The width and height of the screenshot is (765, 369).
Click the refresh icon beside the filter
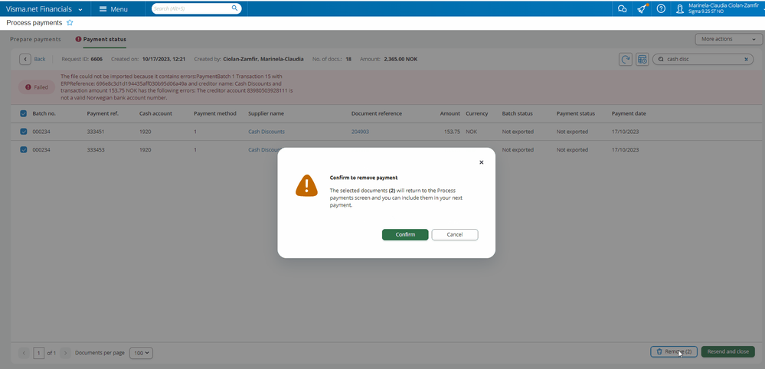[x=625, y=59]
